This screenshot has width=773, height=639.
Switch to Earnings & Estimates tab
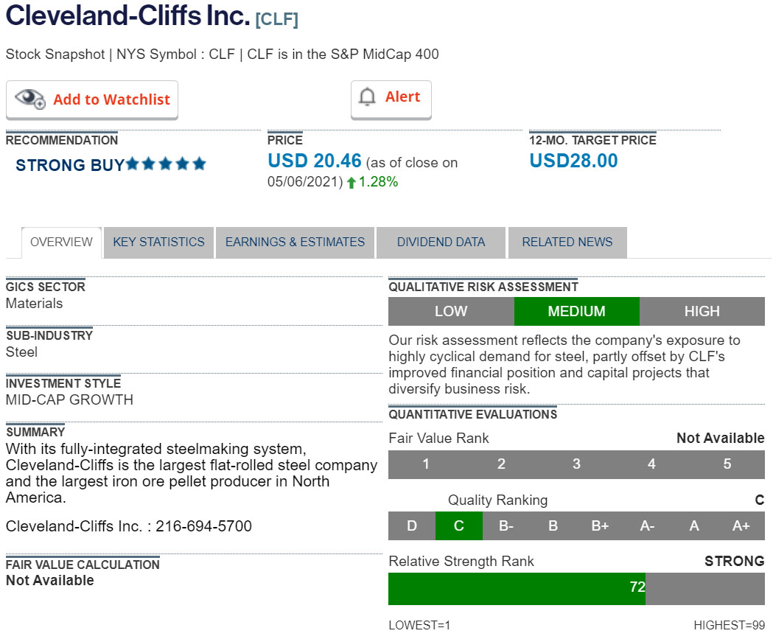click(x=295, y=242)
